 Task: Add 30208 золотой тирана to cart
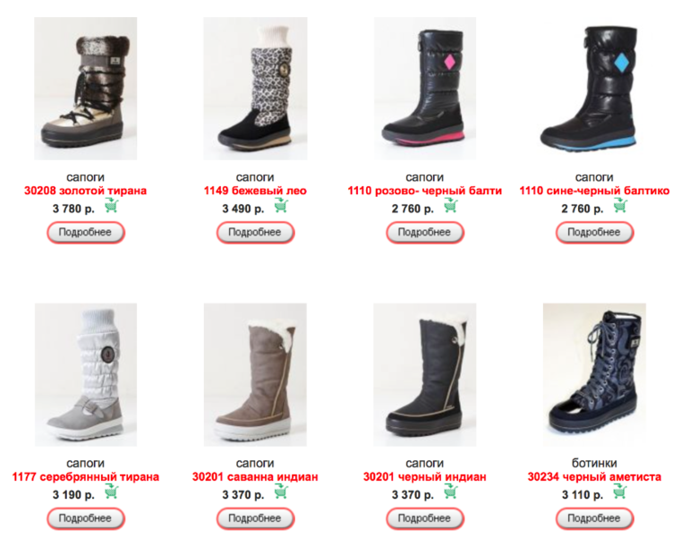(x=112, y=205)
